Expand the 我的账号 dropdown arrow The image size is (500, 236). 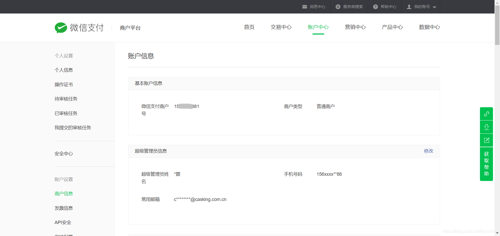pyautogui.click(x=434, y=7)
